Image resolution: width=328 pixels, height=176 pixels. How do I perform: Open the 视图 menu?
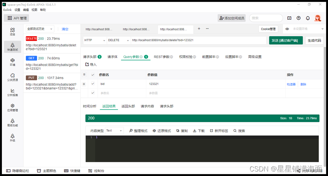(x=34, y=10)
